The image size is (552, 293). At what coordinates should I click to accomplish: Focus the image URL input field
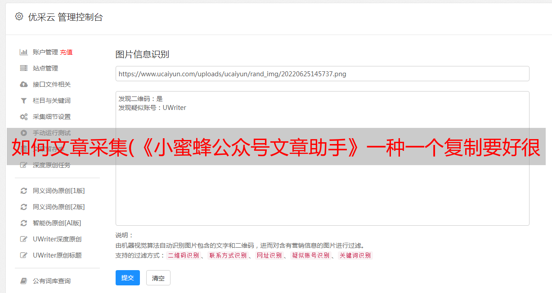[x=322, y=74]
